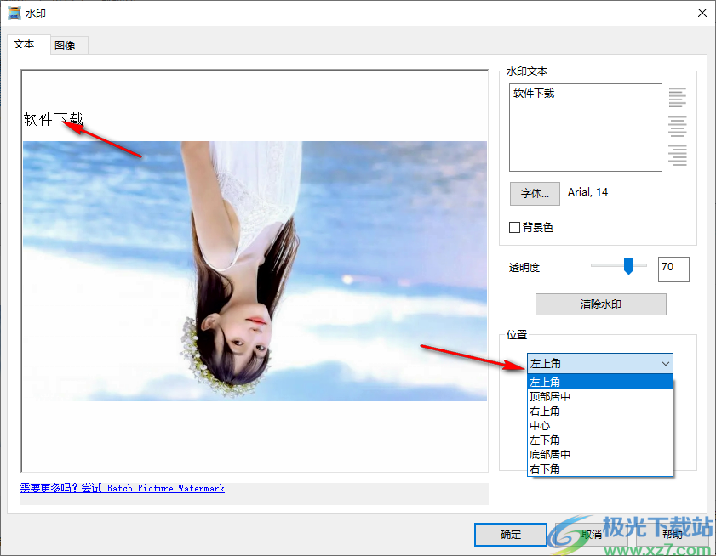Click the 清除水印 button
The image size is (716, 556).
click(600, 304)
